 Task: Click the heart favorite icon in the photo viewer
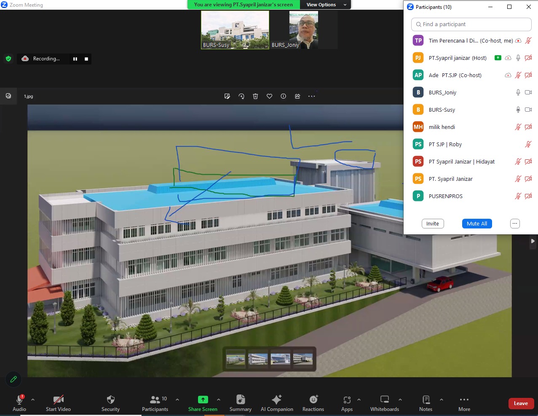click(x=269, y=97)
